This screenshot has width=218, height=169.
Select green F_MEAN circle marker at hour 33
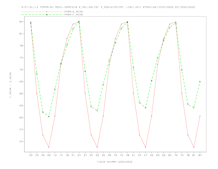pyautogui.click(x=97, y=110)
